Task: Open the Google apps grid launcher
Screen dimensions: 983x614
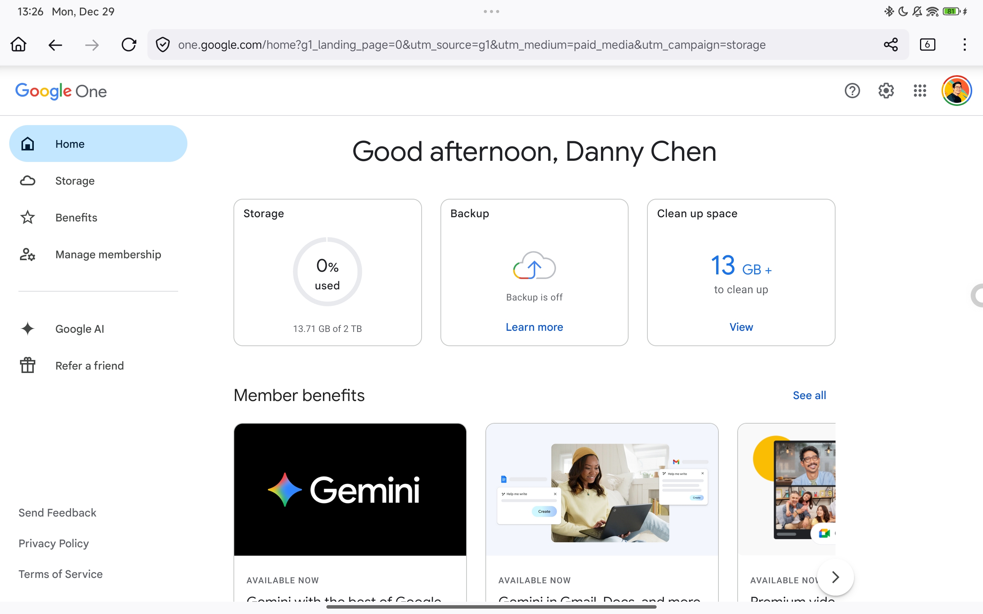Action: 920,91
